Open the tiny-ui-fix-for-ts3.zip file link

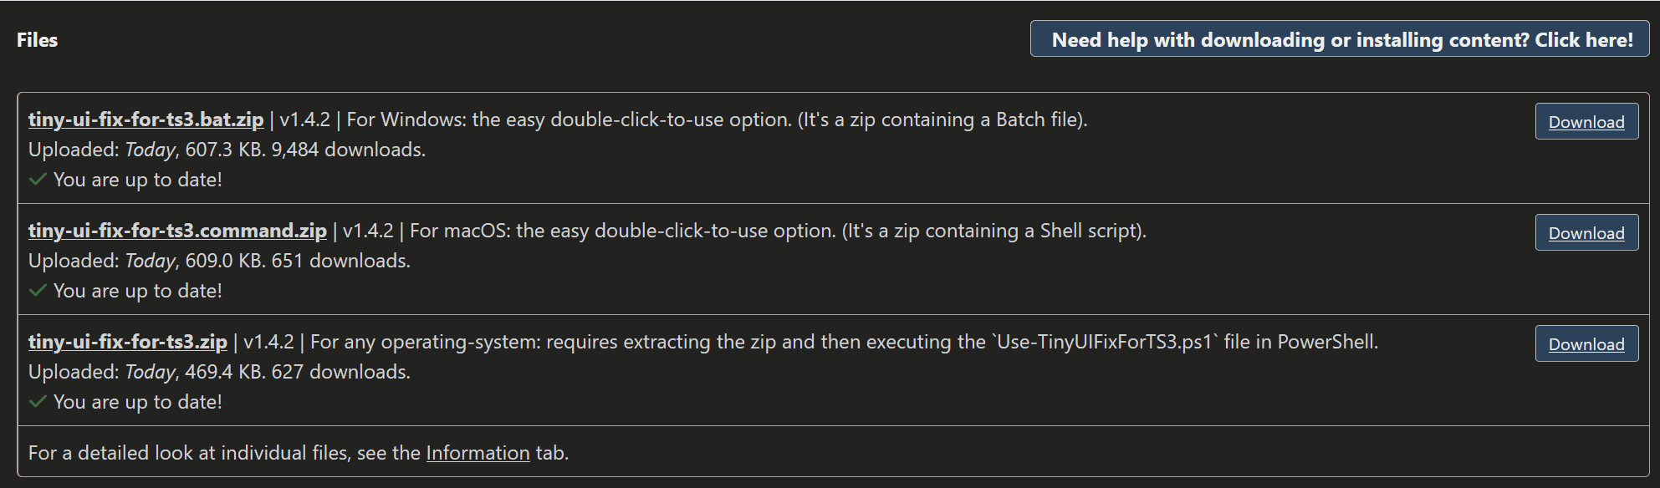tap(127, 342)
